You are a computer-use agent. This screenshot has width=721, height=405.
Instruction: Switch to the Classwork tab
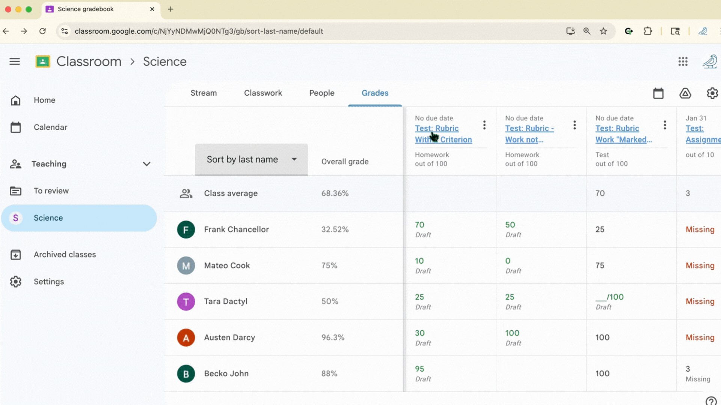263,93
